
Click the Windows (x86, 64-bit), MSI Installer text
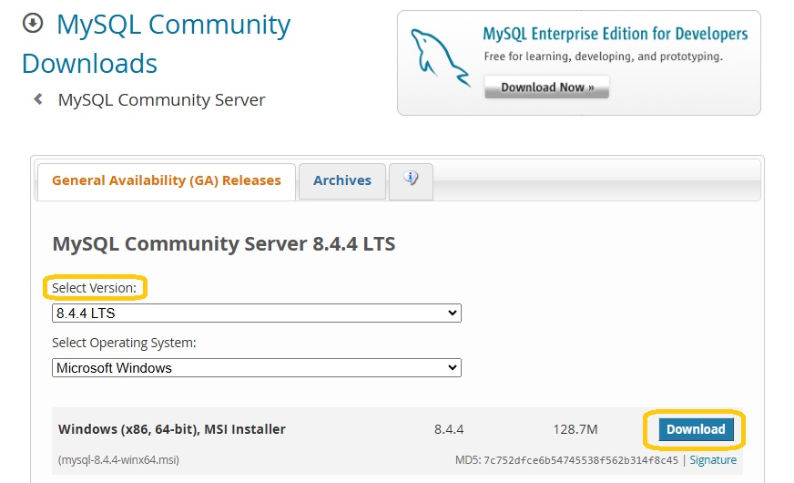tap(172, 429)
